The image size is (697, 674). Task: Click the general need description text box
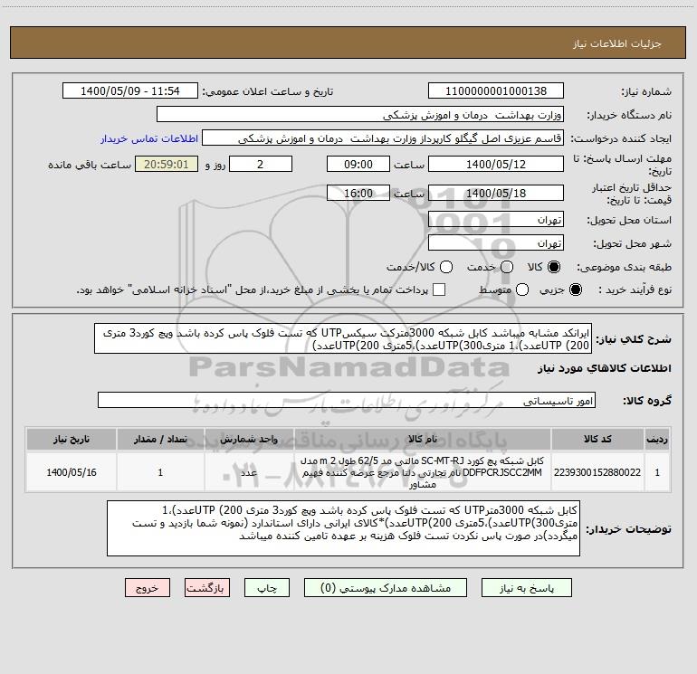(343, 338)
